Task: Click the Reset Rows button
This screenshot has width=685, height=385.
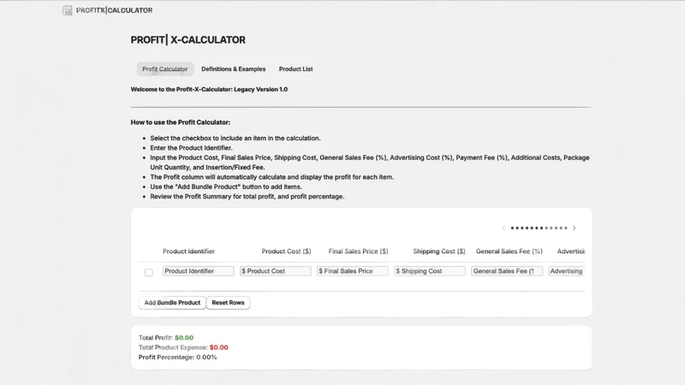Action: click(x=228, y=303)
